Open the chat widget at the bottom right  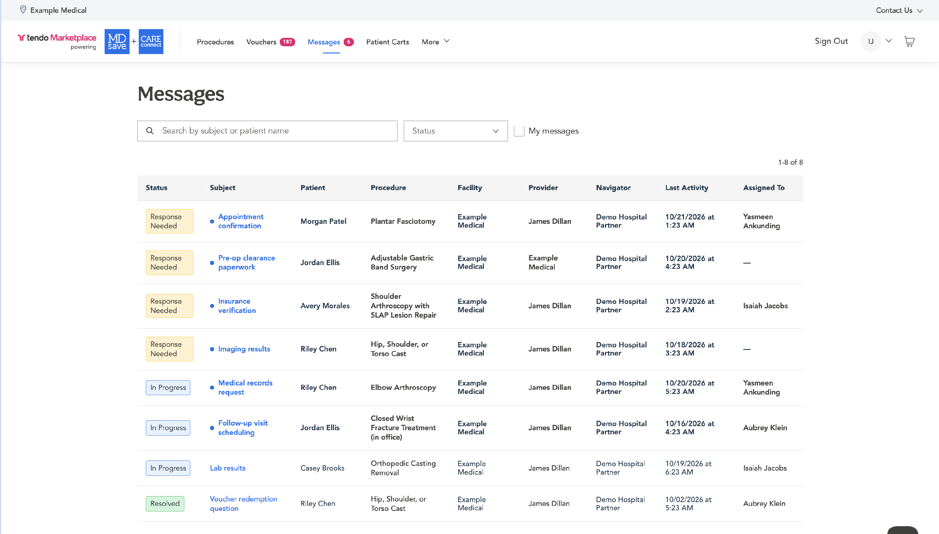pyautogui.click(x=903, y=530)
